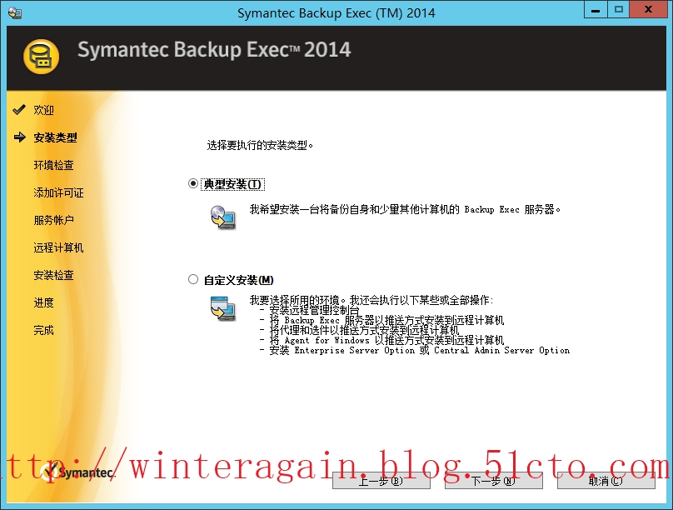
Task: Click the Enterprise Server Option bullet line
Action: tap(415, 350)
